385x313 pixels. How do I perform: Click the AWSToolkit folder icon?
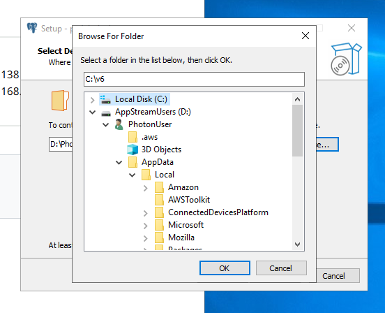pyautogui.click(x=159, y=200)
